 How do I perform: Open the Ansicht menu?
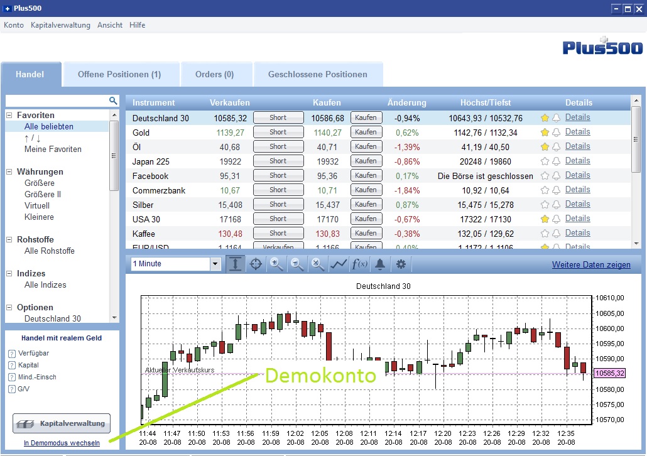coord(110,25)
